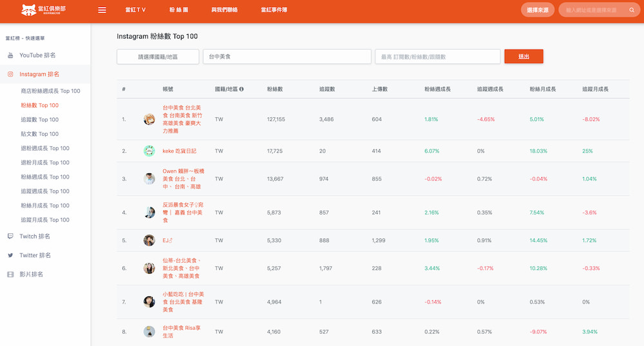644x346 pixels.
Task: Open the 反派暴食女子 account link
Action: [x=183, y=213]
